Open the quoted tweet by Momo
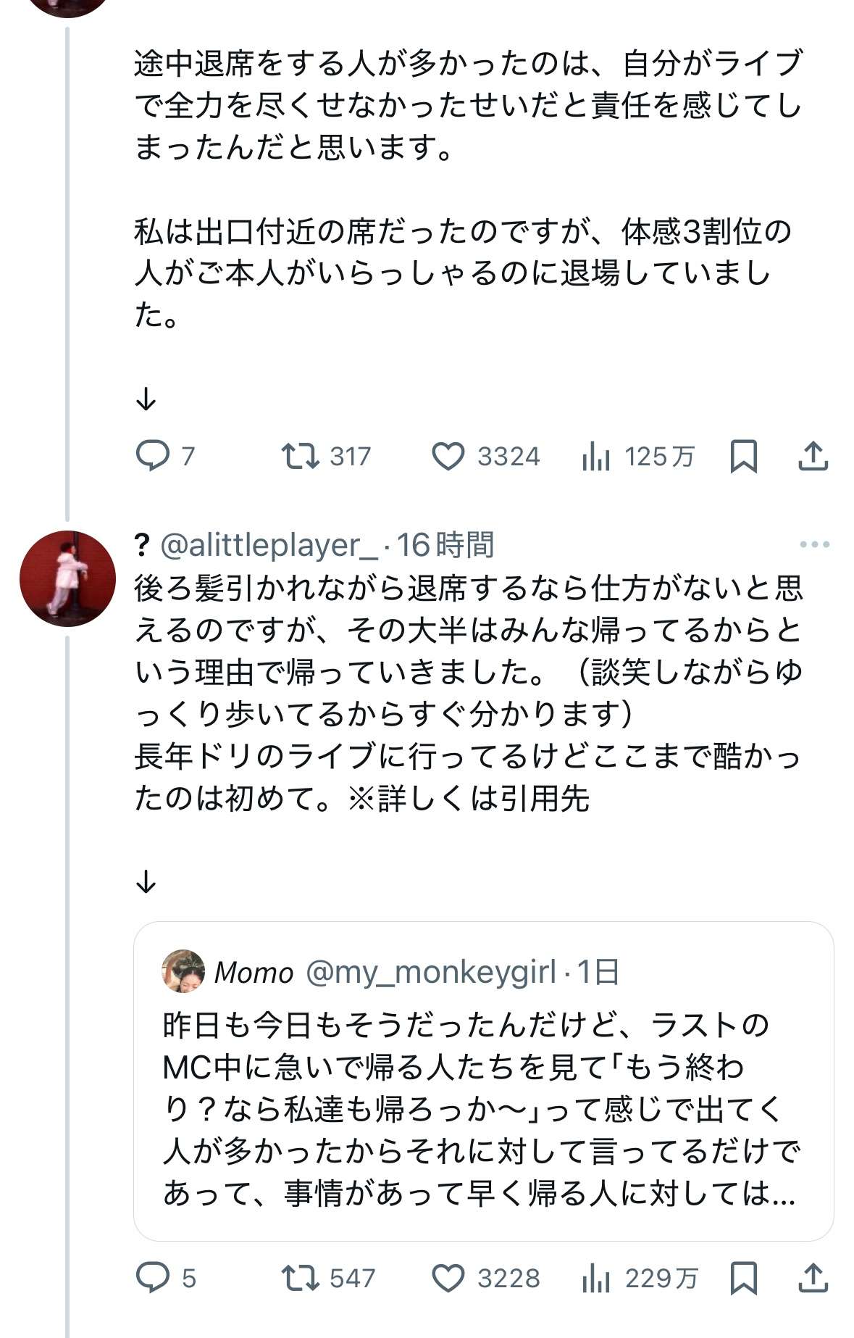The image size is (854, 1338). (483, 1109)
